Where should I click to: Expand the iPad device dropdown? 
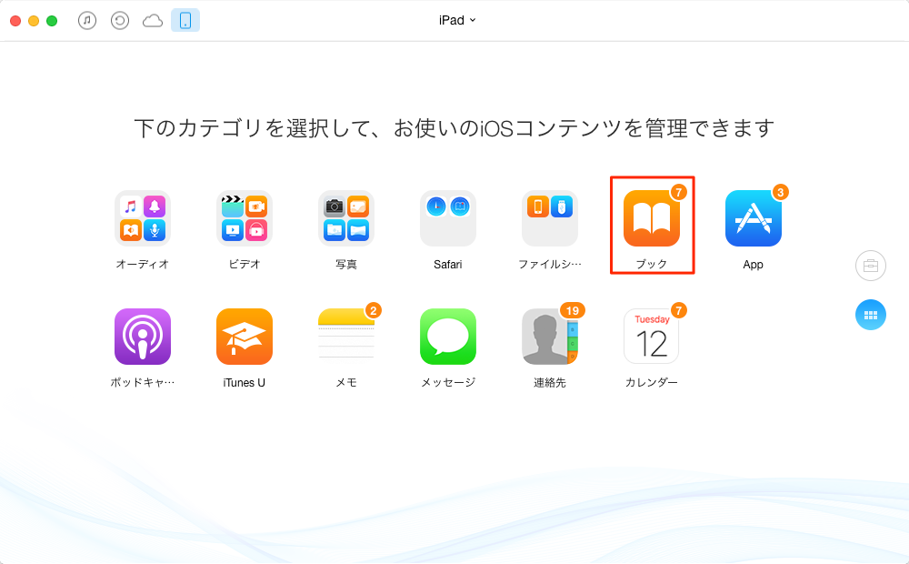point(457,20)
